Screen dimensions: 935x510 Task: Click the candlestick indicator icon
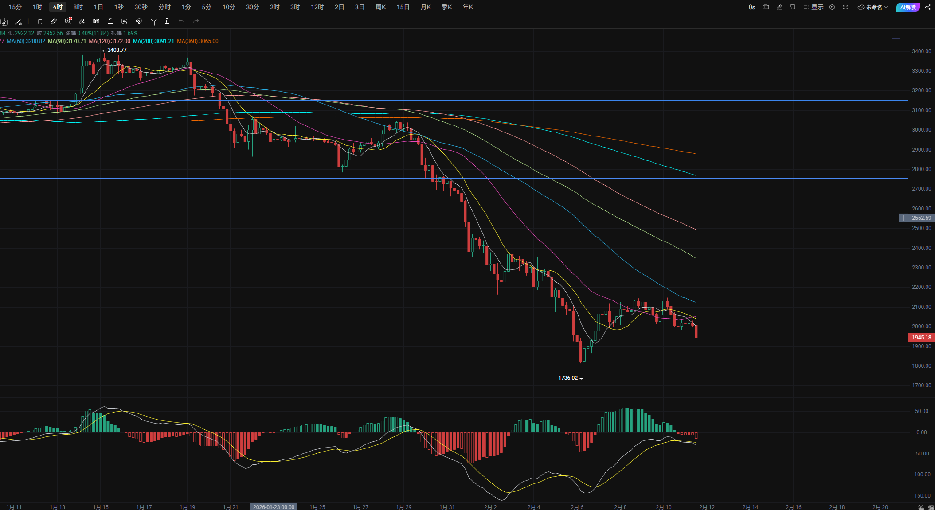[x=96, y=21]
